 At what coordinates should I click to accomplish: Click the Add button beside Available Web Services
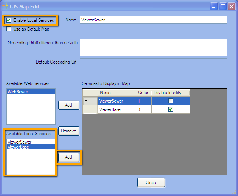coord(69,105)
